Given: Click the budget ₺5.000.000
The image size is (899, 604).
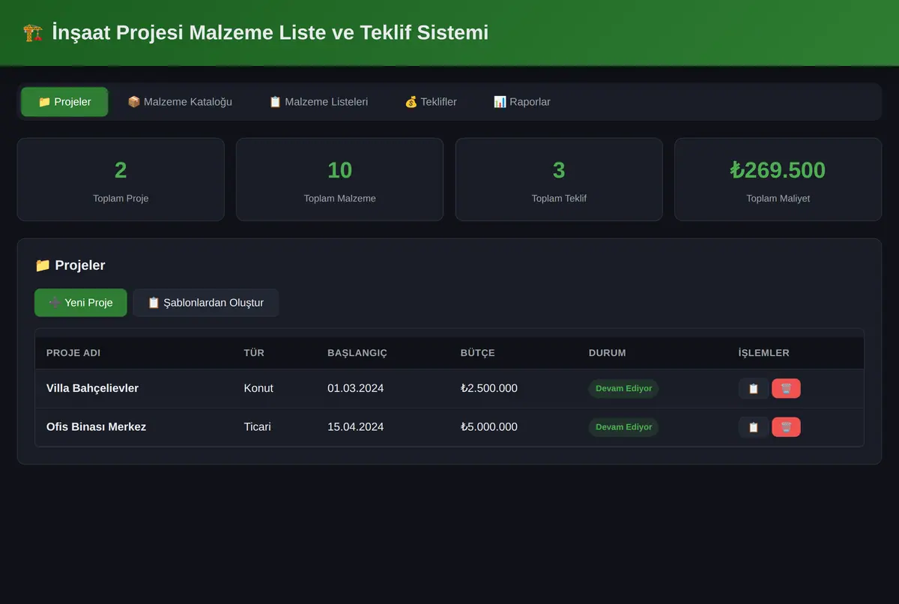Looking at the screenshot, I should [489, 427].
